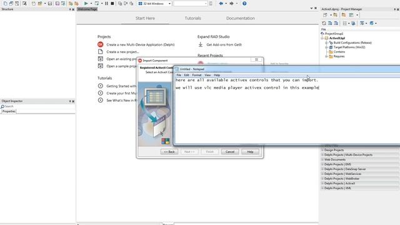
Task: Click play icon beside Getting Started tutorial
Action: (x=100, y=86)
